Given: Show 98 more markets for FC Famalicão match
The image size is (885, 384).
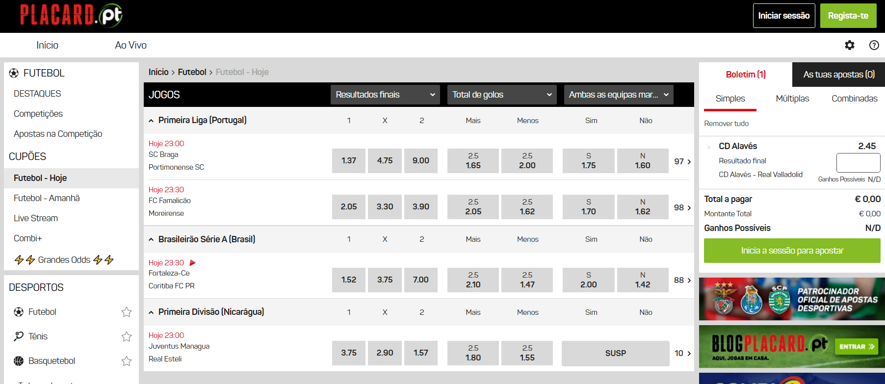Looking at the screenshot, I should pos(682,207).
